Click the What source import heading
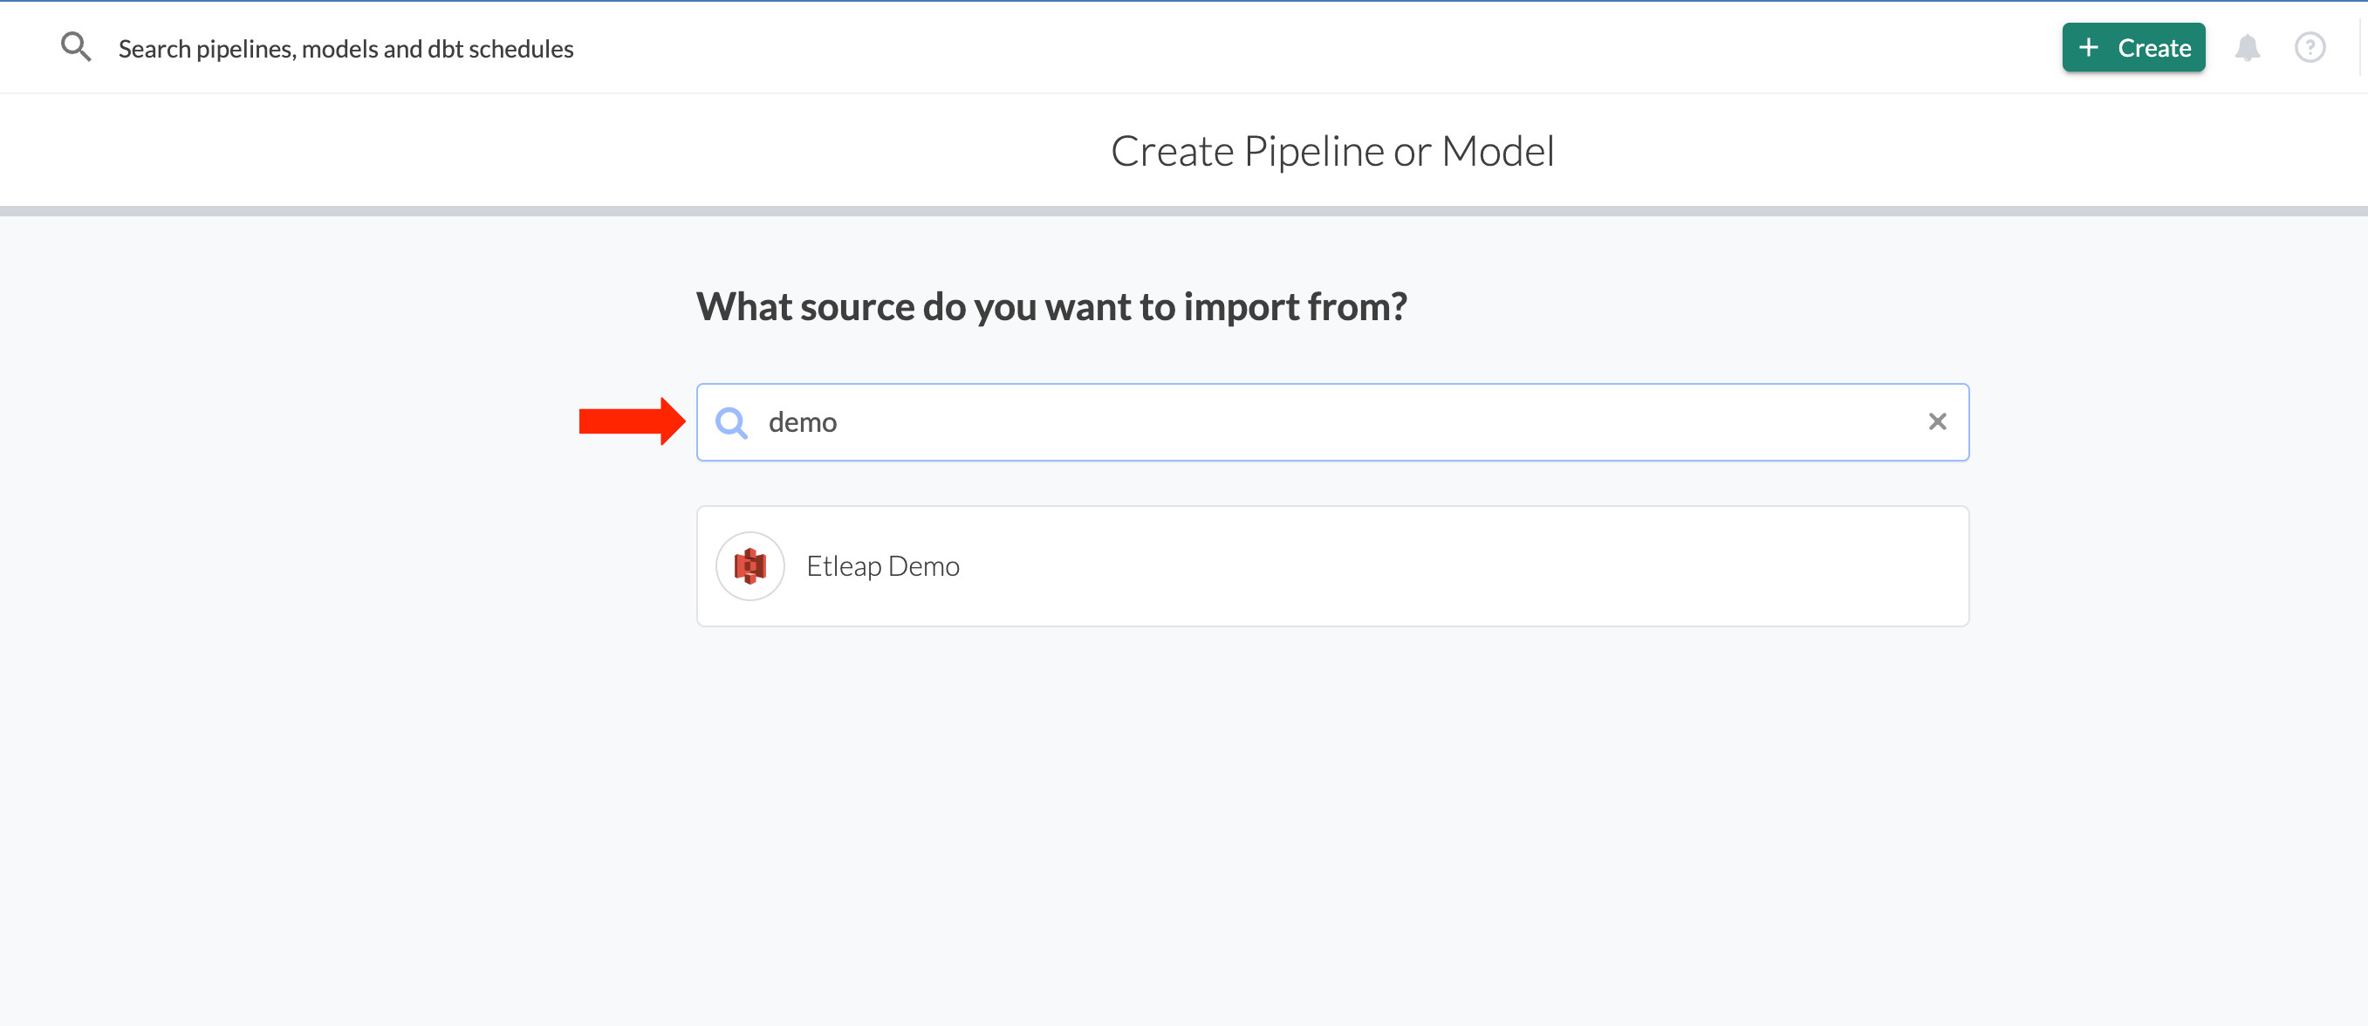Screen dimensions: 2368x1026 (1051, 307)
